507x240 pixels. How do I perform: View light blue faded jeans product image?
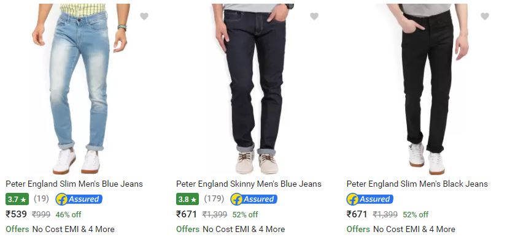pos(80,89)
